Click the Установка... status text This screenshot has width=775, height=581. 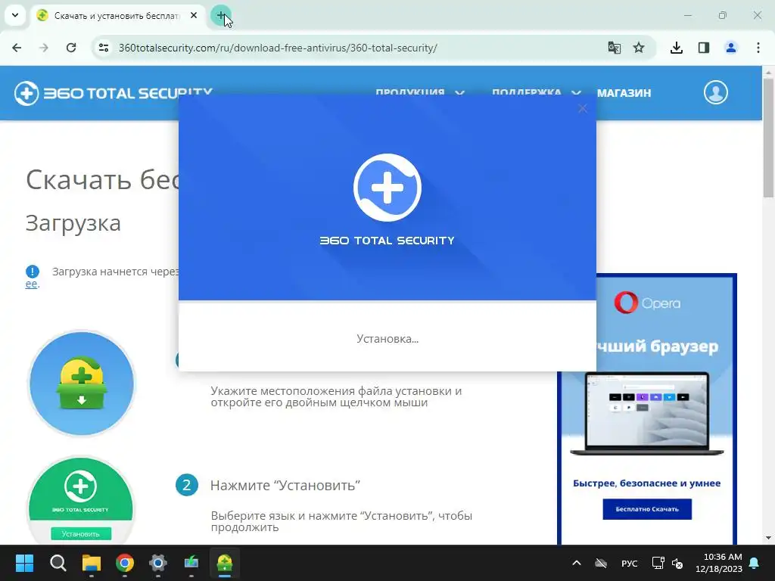coord(387,339)
